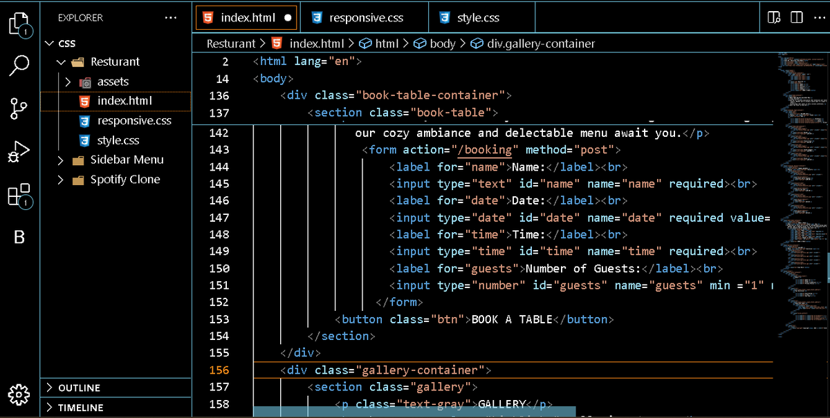The height and width of the screenshot is (418, 830).
Task: Open the Search view
Action: coord(19,66)
